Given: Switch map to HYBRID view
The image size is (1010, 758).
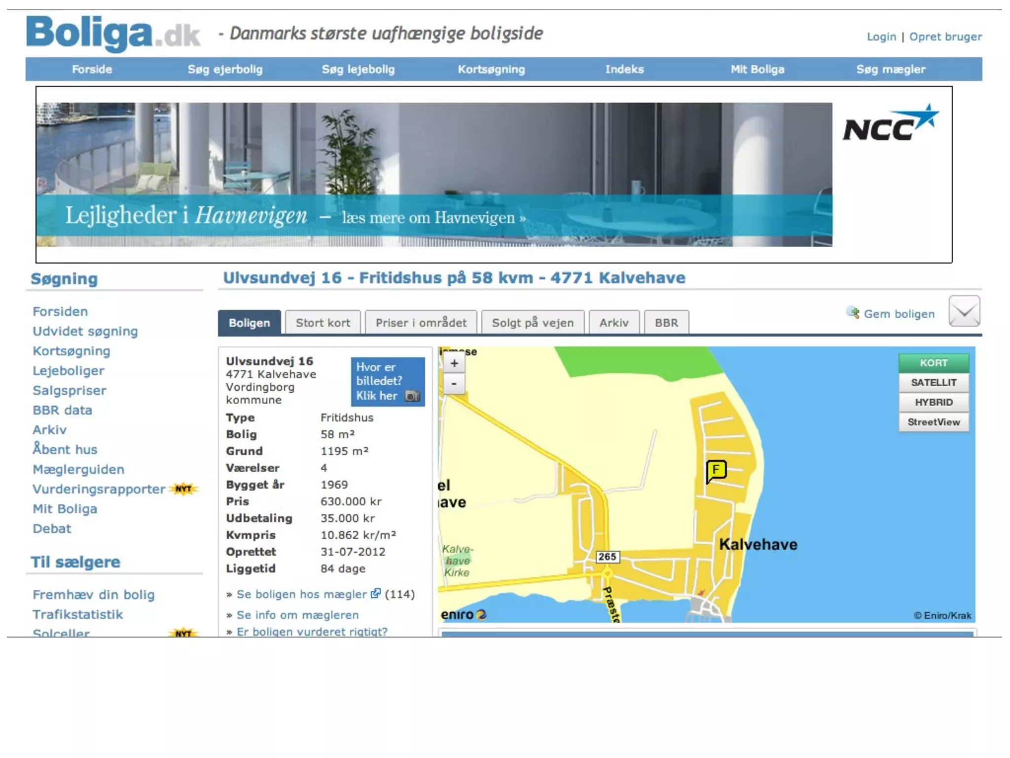Looking at the screenshot, I should click(933, 402).
